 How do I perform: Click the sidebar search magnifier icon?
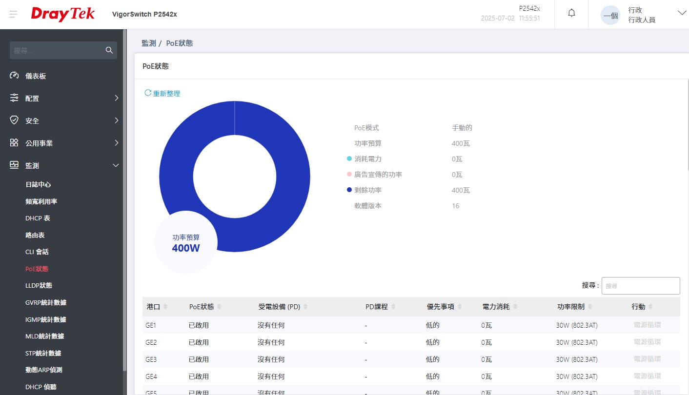pos(109,50)
